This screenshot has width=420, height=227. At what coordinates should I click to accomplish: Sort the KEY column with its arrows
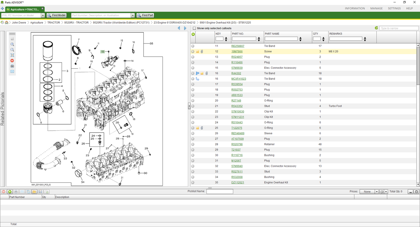click(x=226, y=39)
